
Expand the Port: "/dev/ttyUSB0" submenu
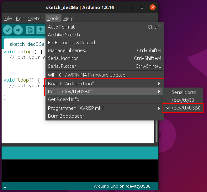104,92
